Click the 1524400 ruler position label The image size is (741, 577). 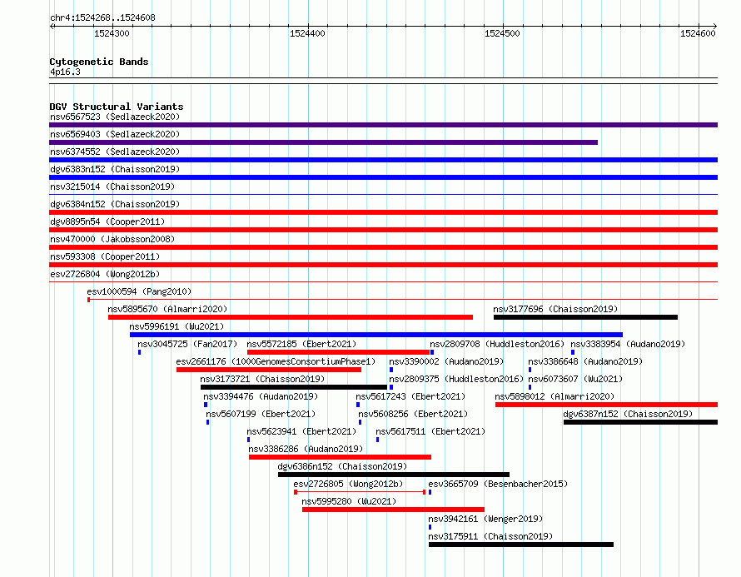point(308,33)
